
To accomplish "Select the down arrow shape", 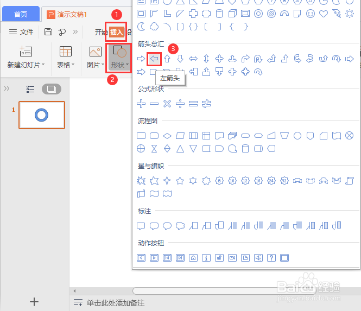I will click(180, 59).
